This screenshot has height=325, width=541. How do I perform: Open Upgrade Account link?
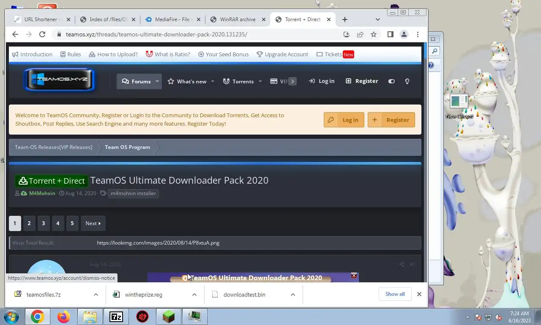[282, 54]
